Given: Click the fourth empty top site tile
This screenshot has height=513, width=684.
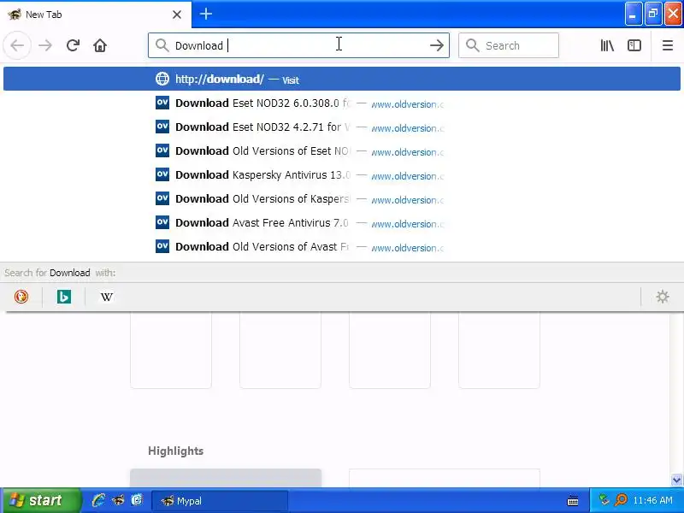Looking at the screenshot, I should (x=499, y=351).
